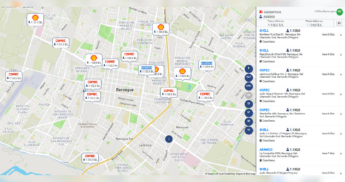This screenshot has width=345, height=182.
Task: Click the Shell marker in the top-left corner
Action: coord(35,19)
